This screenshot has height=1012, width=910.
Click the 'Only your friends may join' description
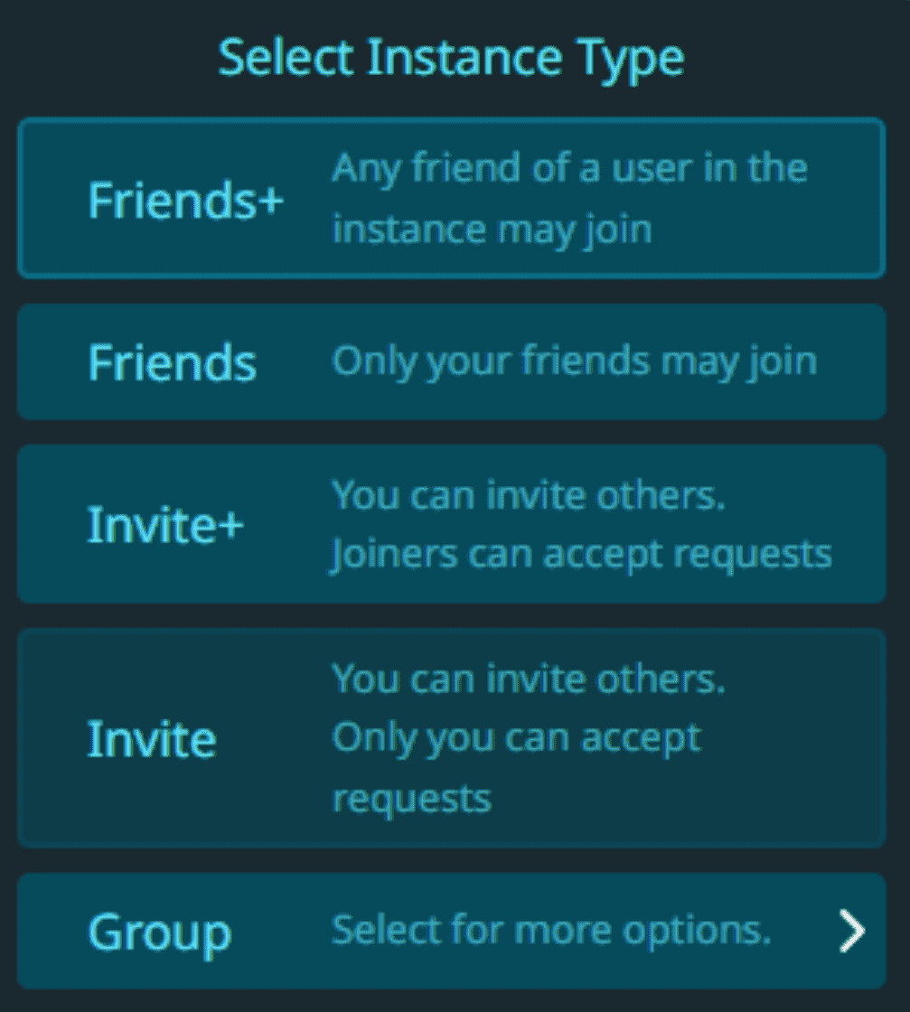click(x=575, y=361)
